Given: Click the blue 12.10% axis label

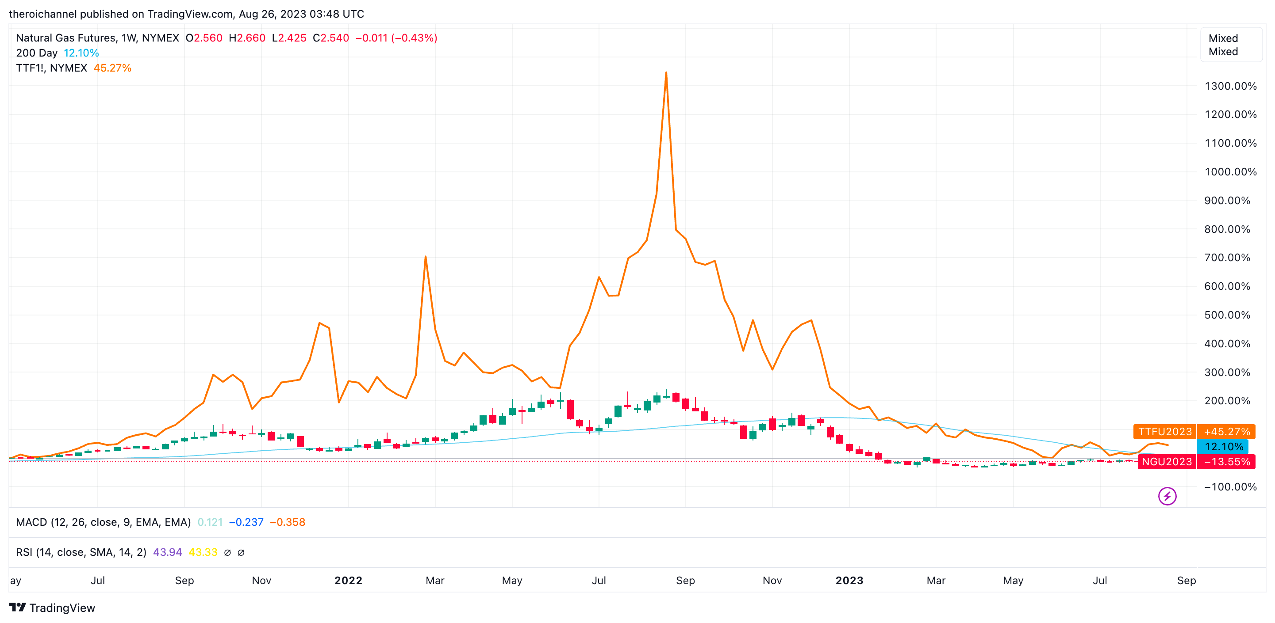Looking at the screenshot, I should pyautogui.click(x=1223, y=446).
